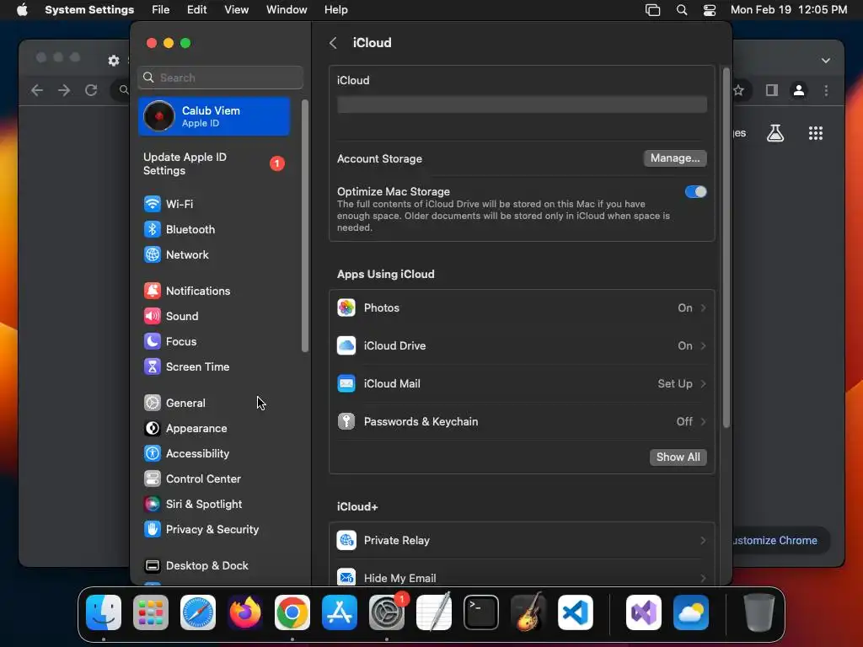Go back from iCloud pane
The height and width of the screenshot is (647, 863).
[333, 43]
